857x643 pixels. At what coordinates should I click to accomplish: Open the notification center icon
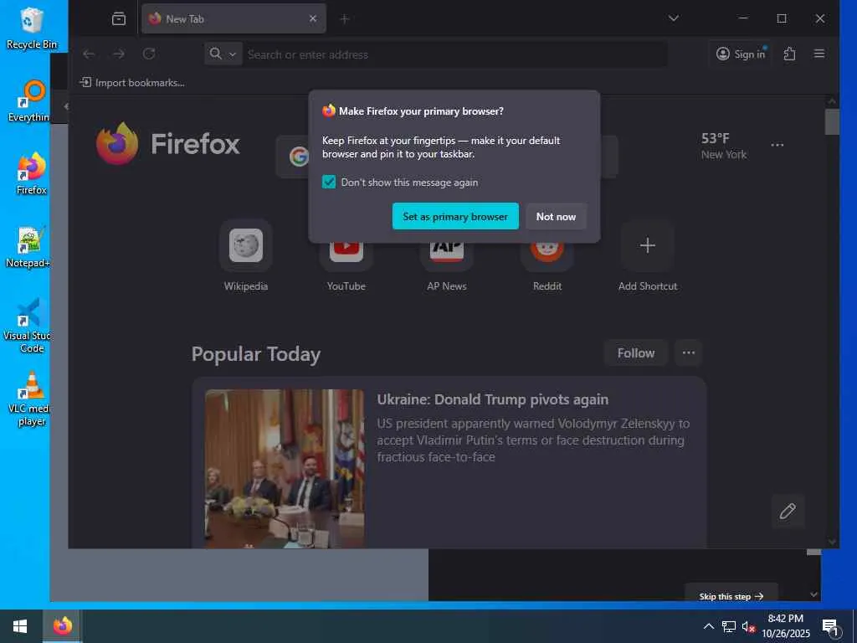830,627
